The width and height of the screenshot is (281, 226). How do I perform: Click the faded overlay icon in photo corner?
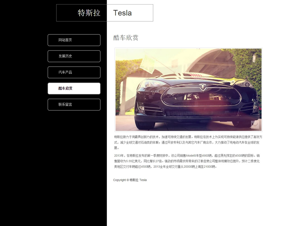click(x=255, y=125)
